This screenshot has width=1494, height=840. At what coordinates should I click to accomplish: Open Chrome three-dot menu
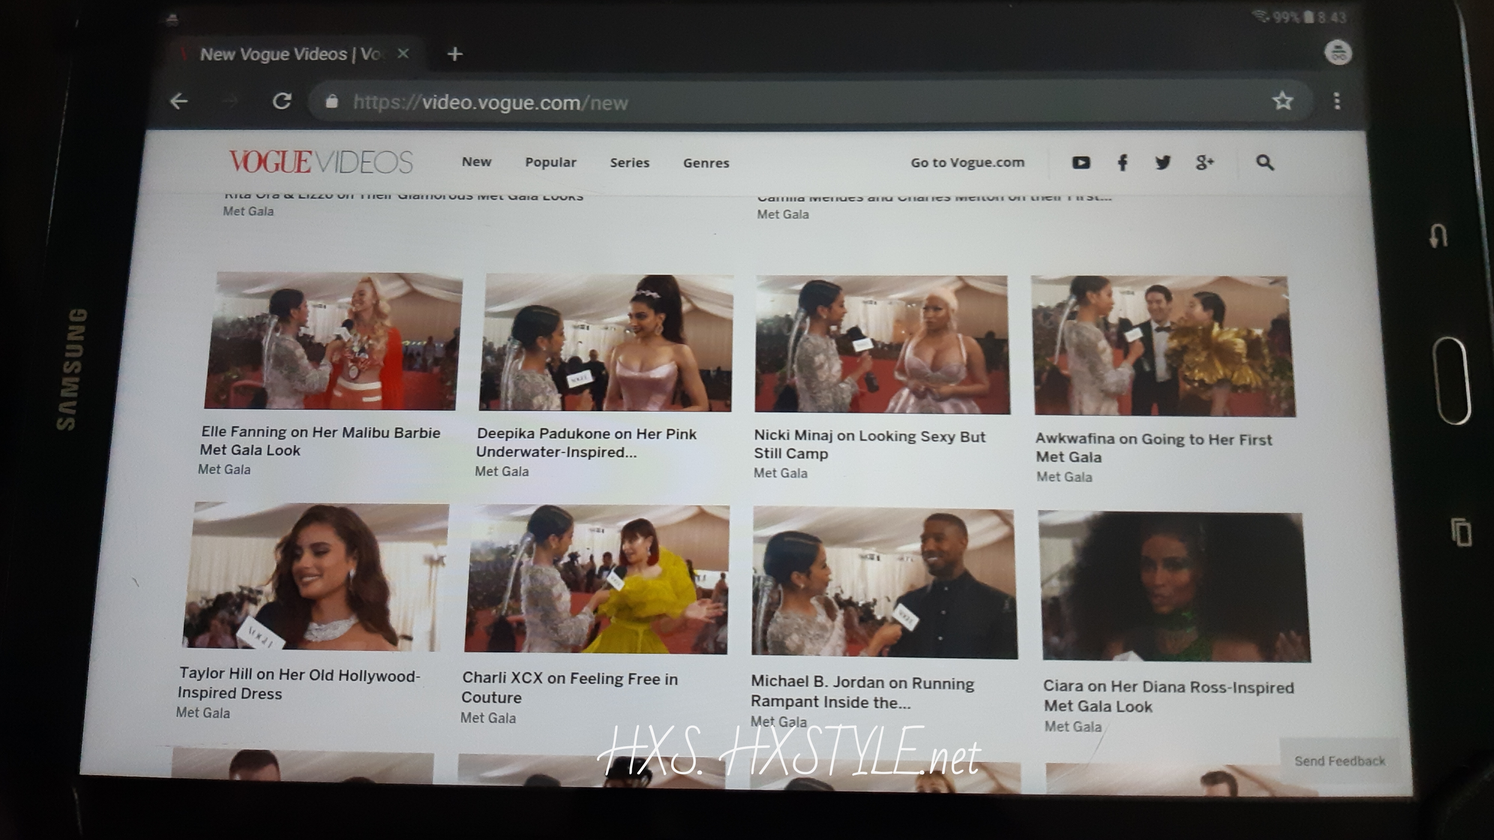pyautogui.click(x=1337, y=101)
